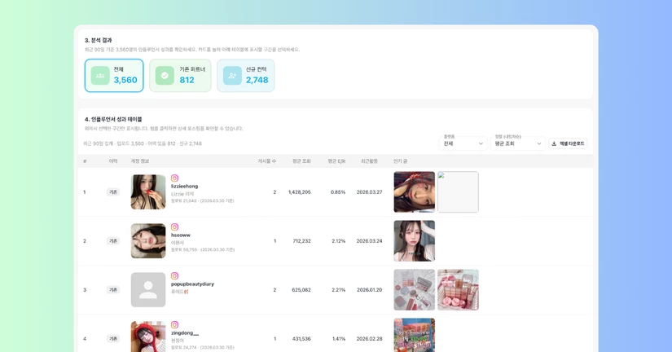Click the 기존 badge in popupbeautydiary row
672x352 pixels.
click(113, 290)
